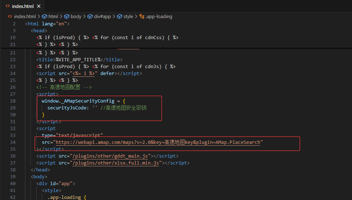Click .app-loading selector on line 42

[64, 197]
